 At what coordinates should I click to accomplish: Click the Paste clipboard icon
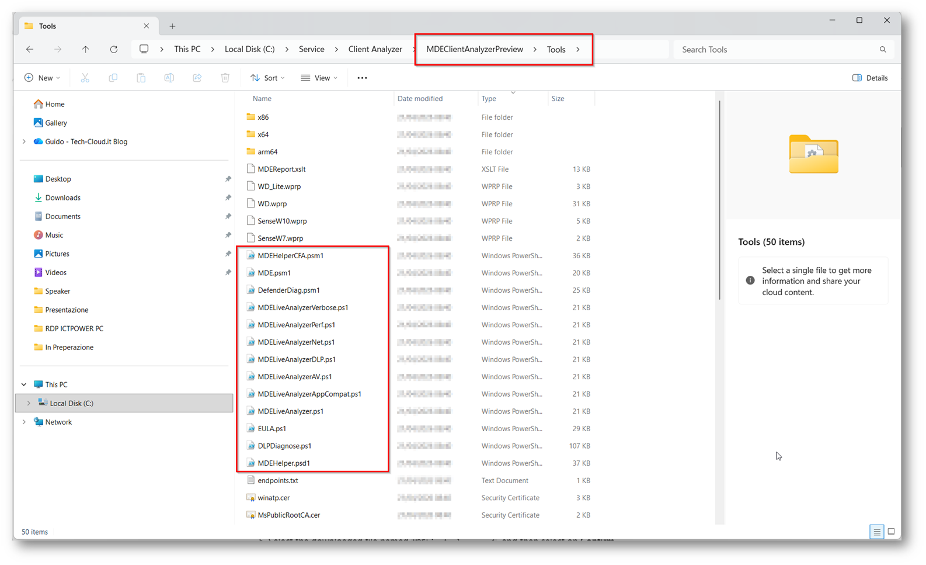tap(141, 78)
